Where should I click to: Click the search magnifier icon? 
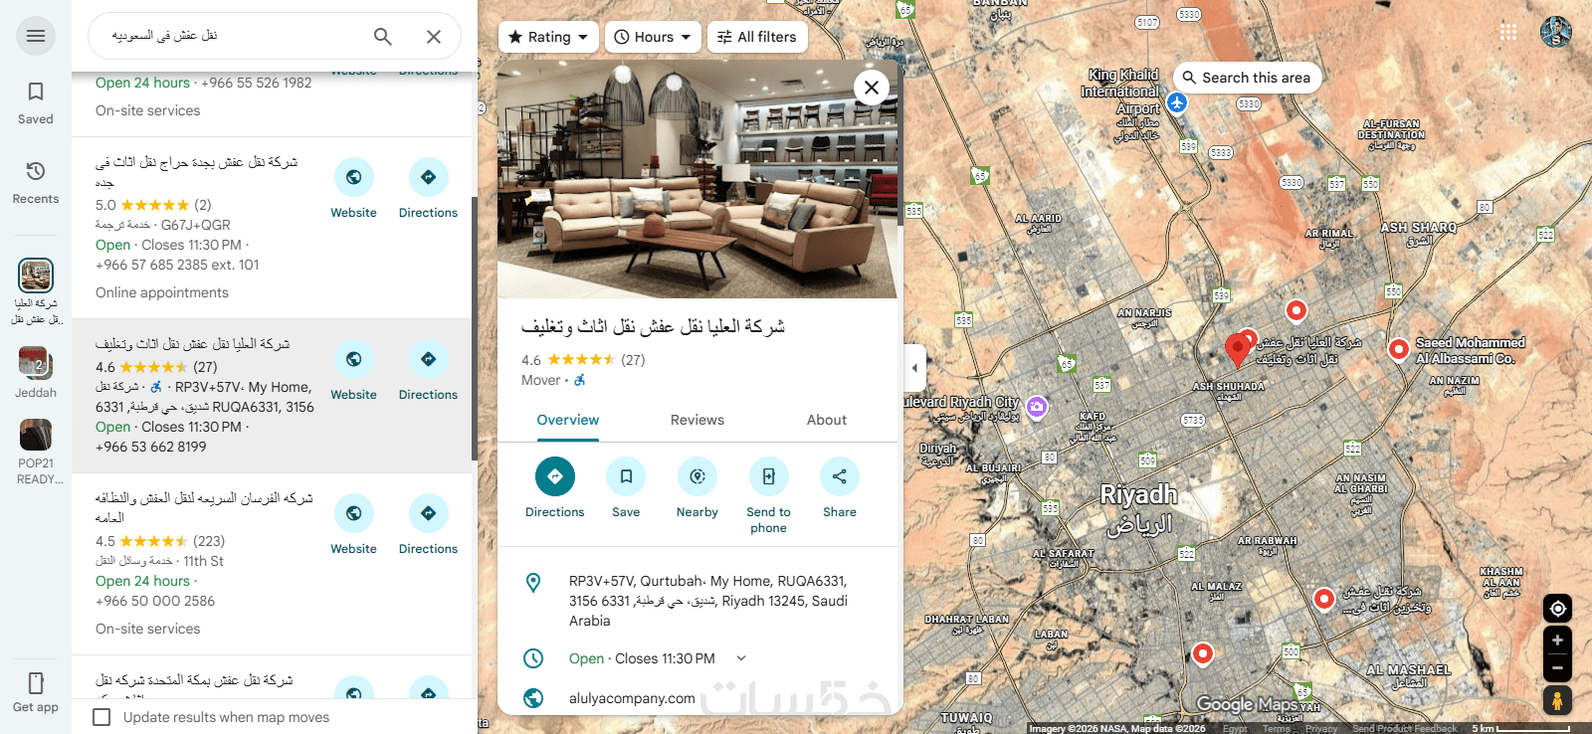pos(383,37)
